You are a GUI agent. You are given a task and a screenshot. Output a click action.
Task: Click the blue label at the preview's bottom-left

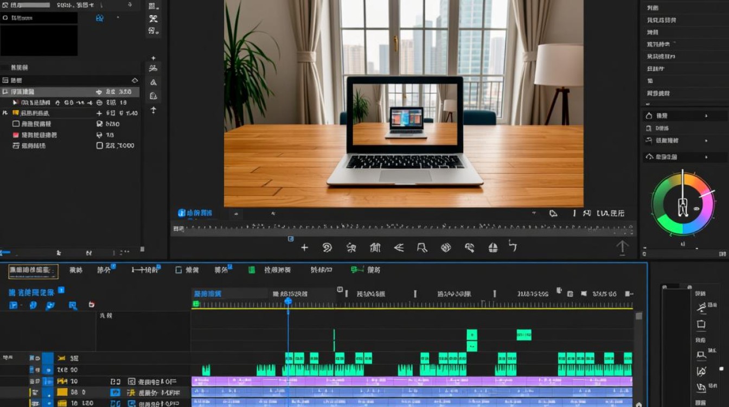[195, 213]
